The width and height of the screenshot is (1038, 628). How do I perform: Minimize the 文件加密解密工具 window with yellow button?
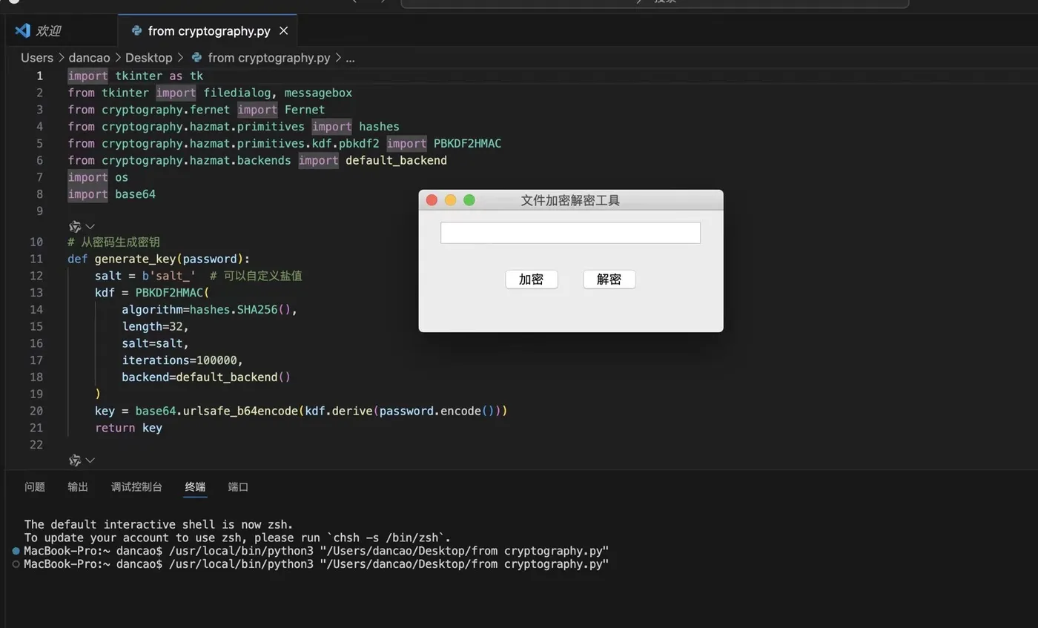[450, 200]
